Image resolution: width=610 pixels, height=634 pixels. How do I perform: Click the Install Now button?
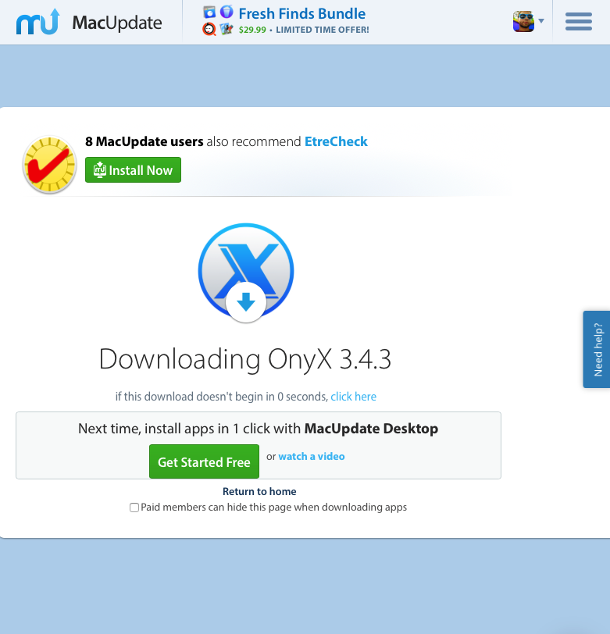point(133,170)
